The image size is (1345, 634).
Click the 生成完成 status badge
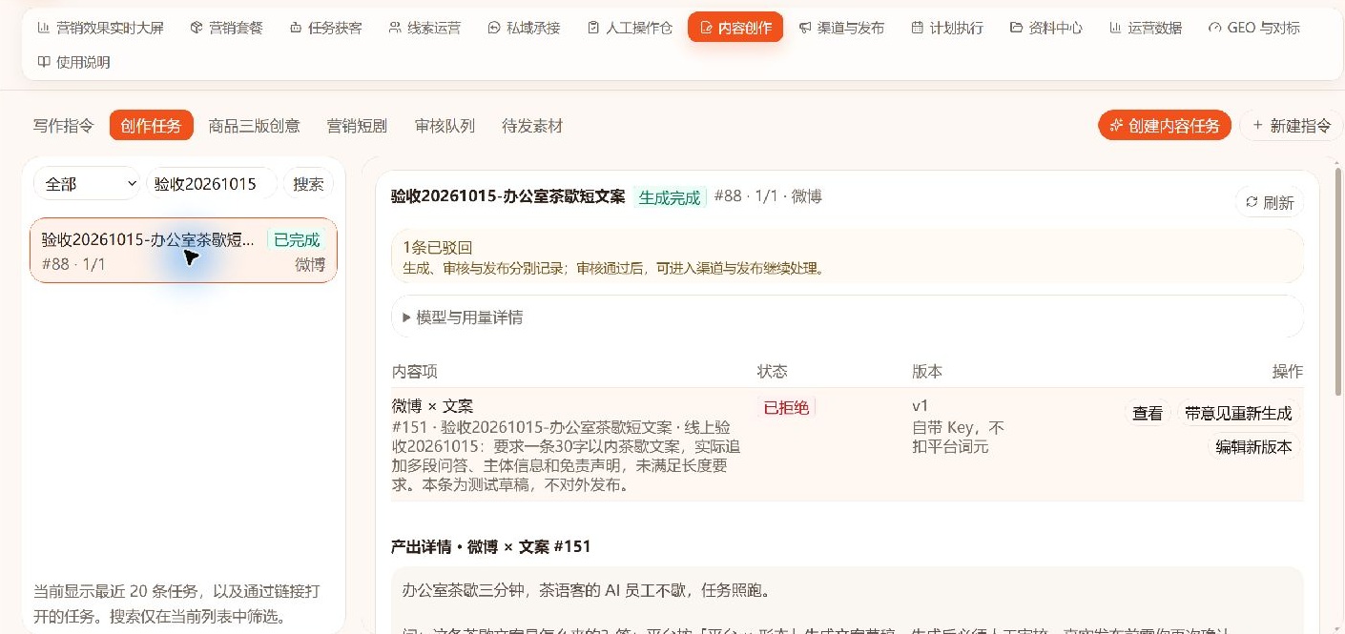tap(670, 197)
